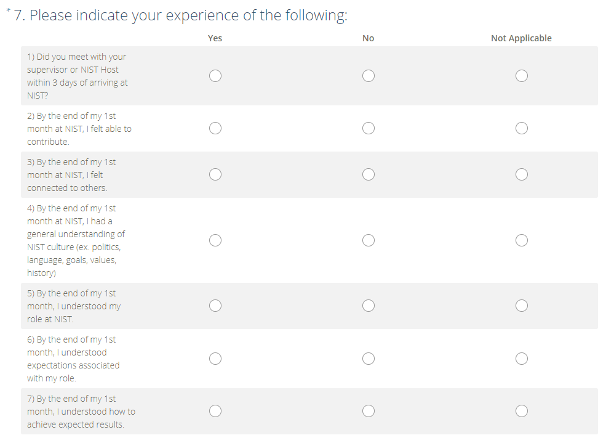Screen dimensions: 606x443
Task: Mark Not Applicable for achieve expected results
Action: (x=522, y=411)
